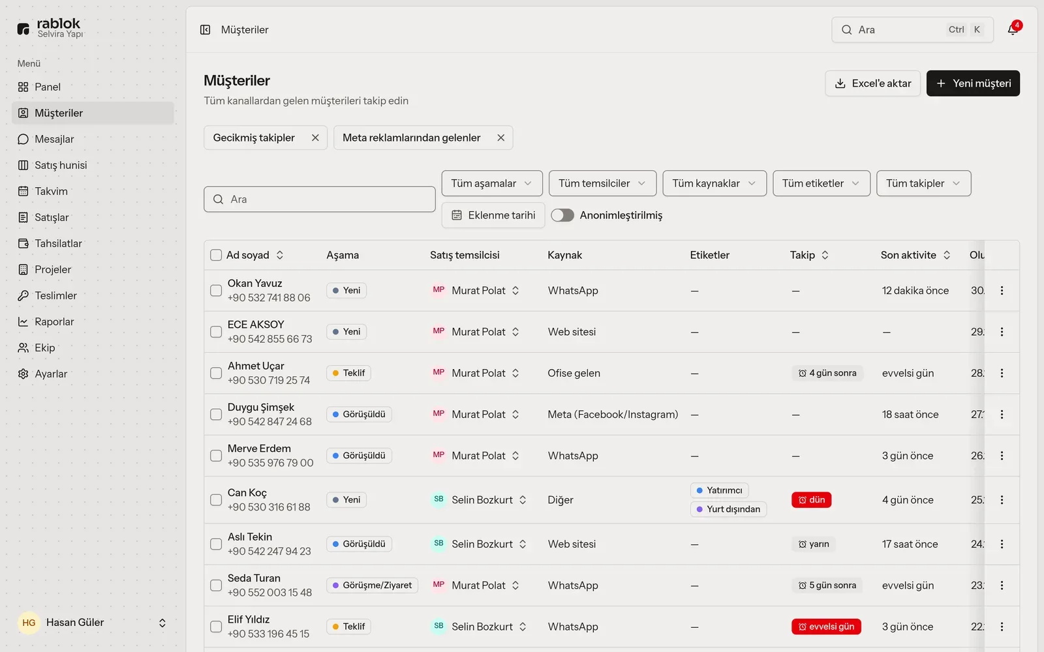
Task: Open Tahsilatlar in the sidebar
Action: click(x=93, y=243)
